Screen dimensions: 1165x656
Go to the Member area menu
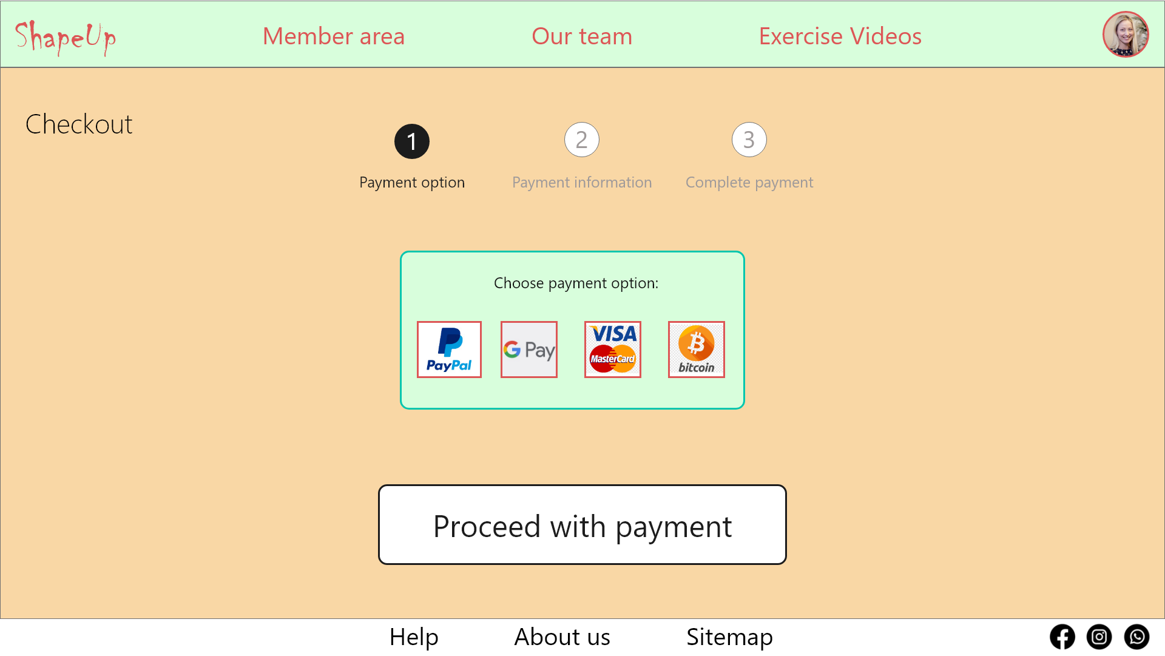(334, 36)
